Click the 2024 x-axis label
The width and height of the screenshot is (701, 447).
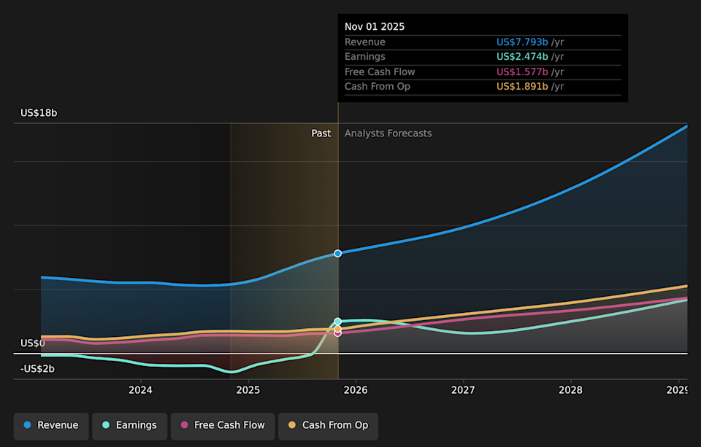click(140, 390)
